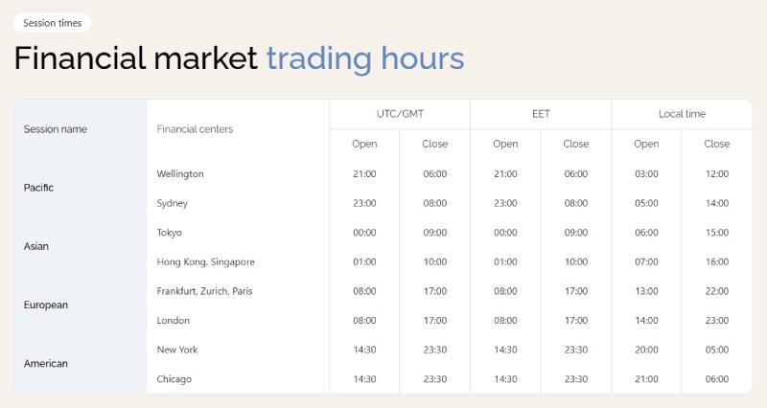This screenshot has height=408, width=767.
Task: Click Wellington's 12:00 local close time
Action: point(716,174)
